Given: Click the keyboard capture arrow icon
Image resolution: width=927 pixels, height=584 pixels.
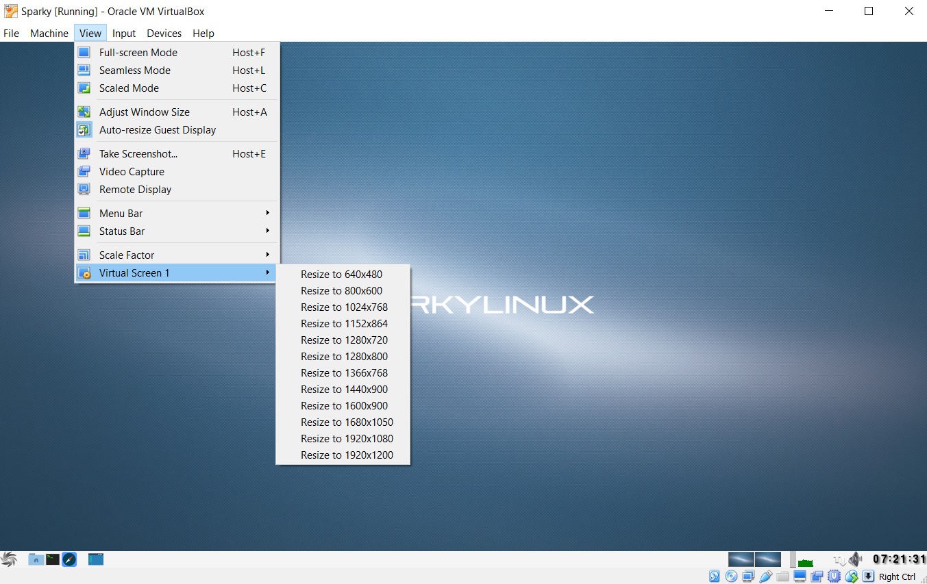Looking at the screenshot, I should tap(868, 576).
